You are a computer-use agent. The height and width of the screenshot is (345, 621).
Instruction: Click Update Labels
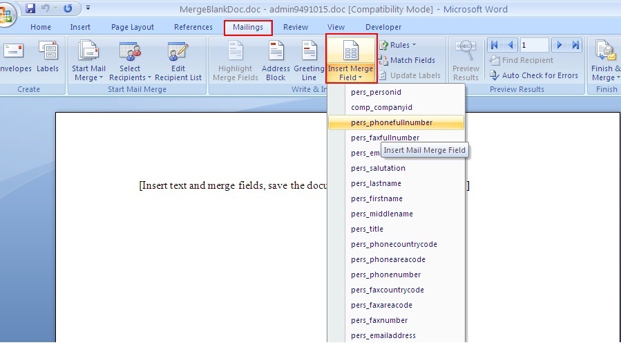click(410, 75)
